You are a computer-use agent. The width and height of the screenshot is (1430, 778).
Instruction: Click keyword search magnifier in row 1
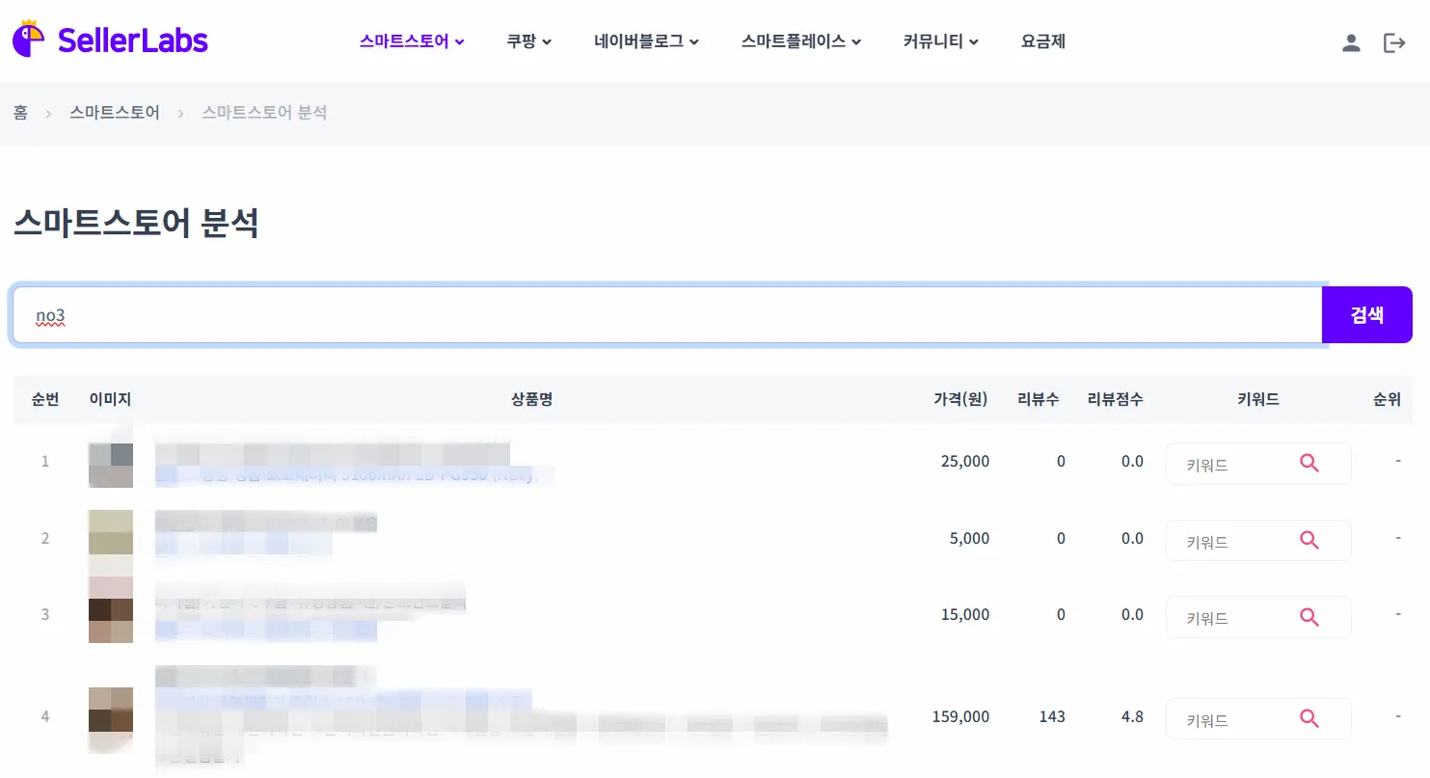[1309, 464]
